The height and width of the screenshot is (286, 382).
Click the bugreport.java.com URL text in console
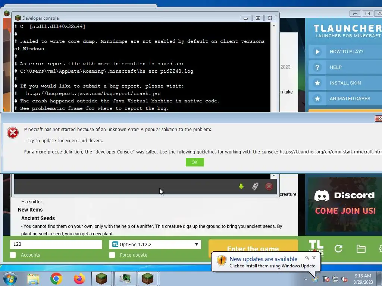[93, 93]
